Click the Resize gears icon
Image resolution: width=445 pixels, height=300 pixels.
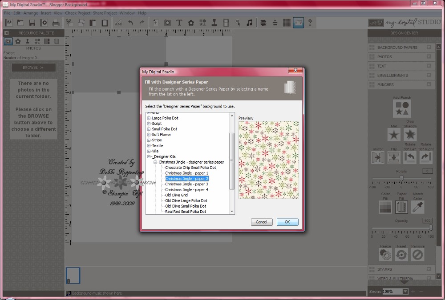pos(385,255)
